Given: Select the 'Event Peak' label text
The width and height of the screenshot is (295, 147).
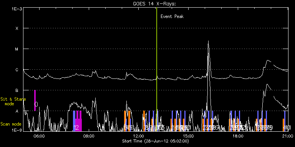Looking at the screenshot, I should coord(172,16).
